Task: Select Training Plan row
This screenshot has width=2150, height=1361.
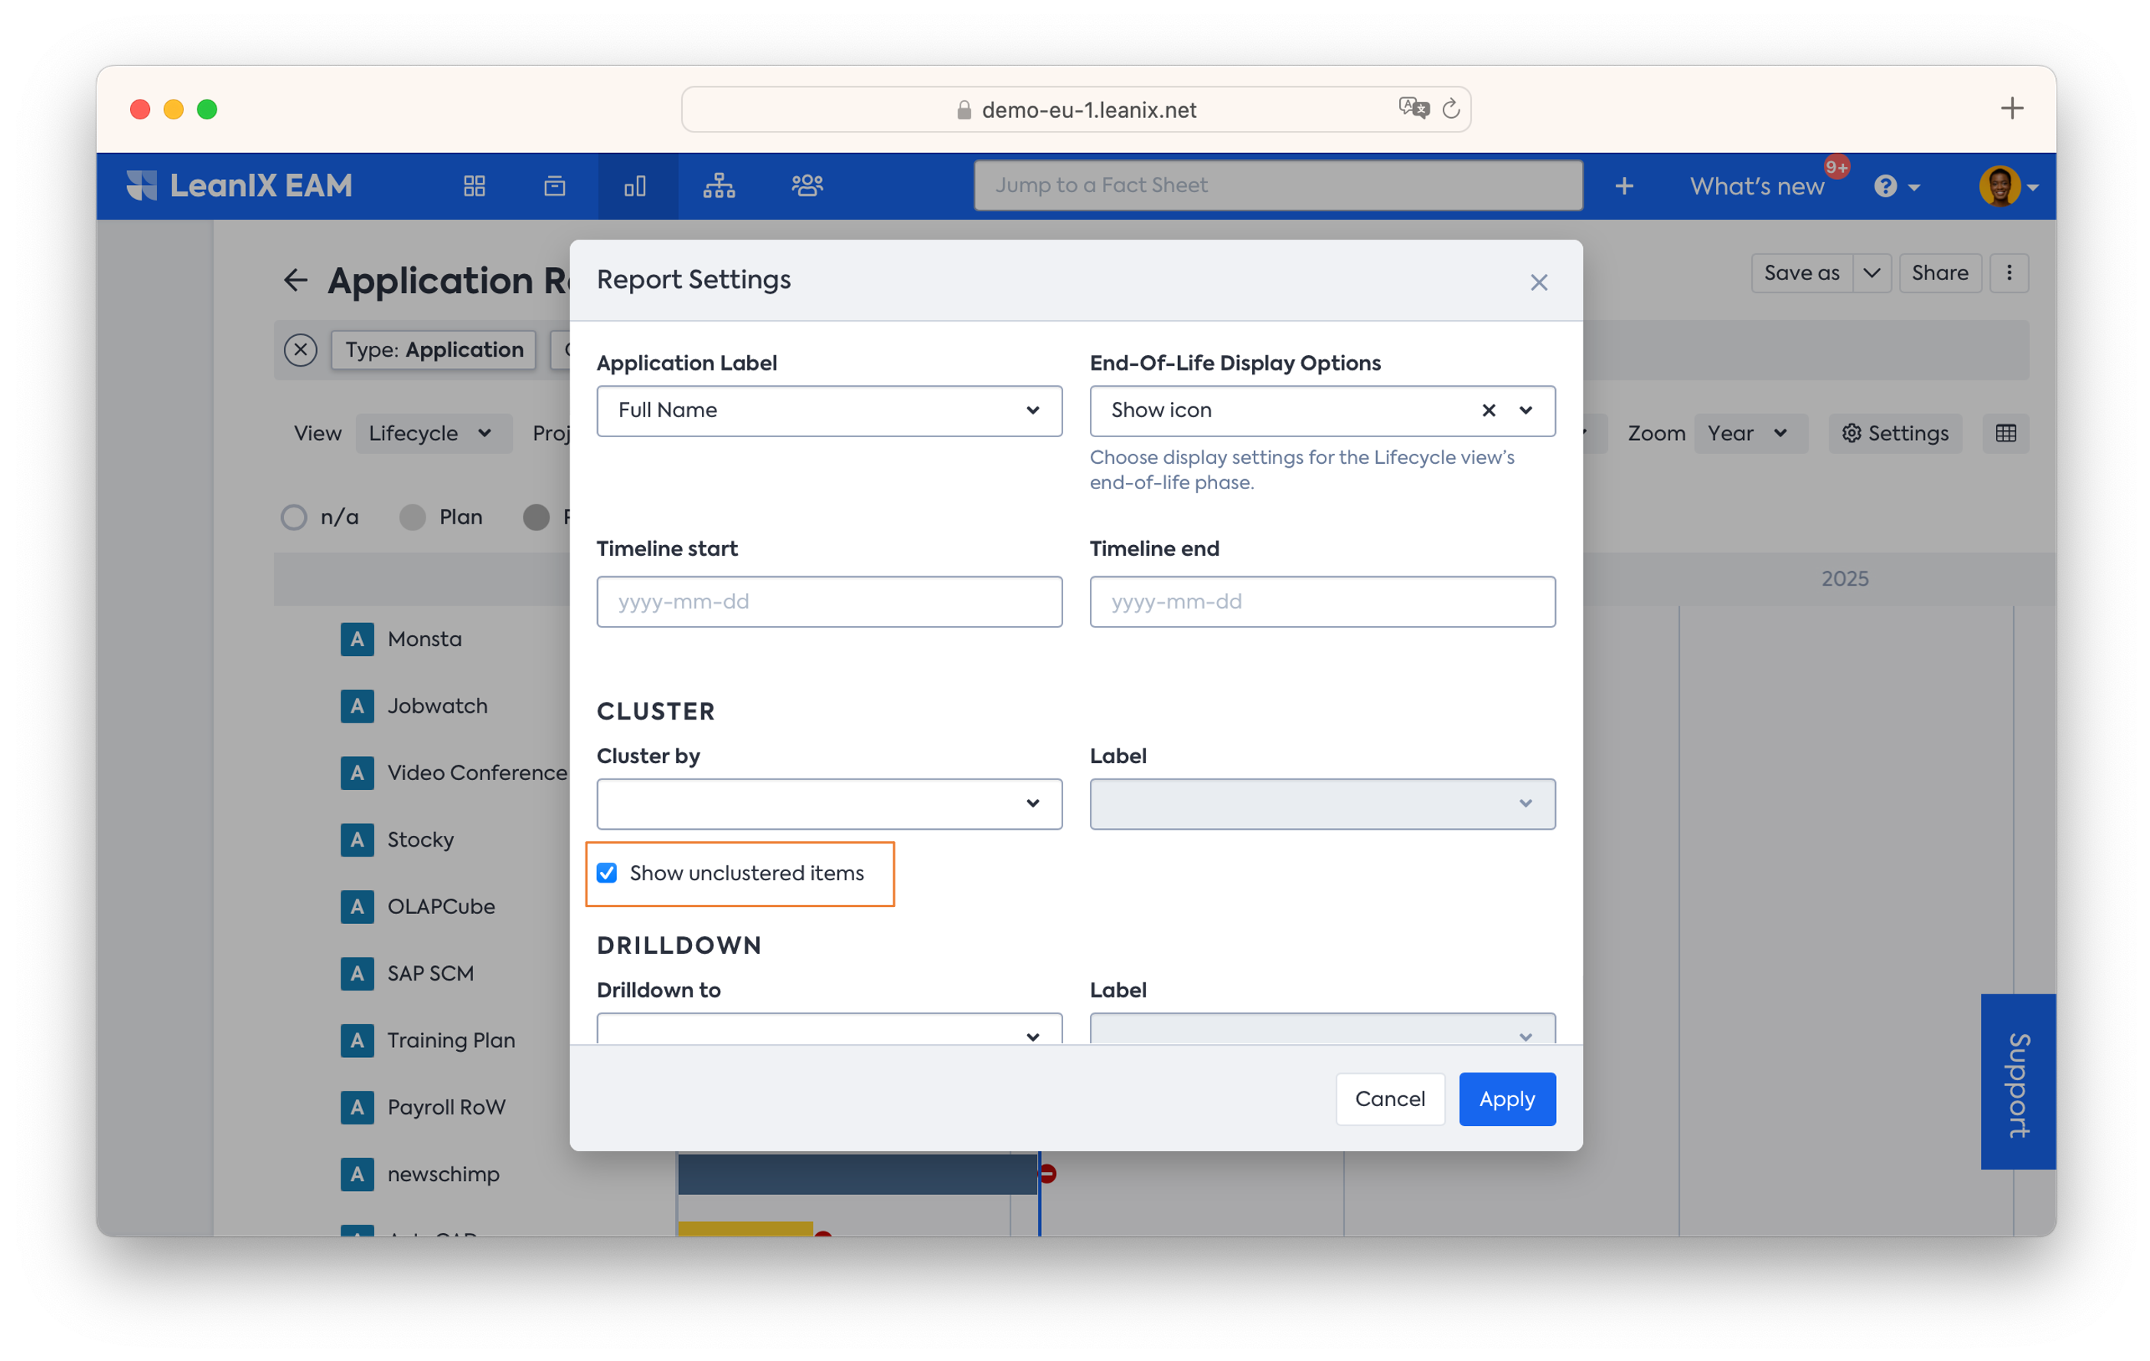Action: point(429,1040)
